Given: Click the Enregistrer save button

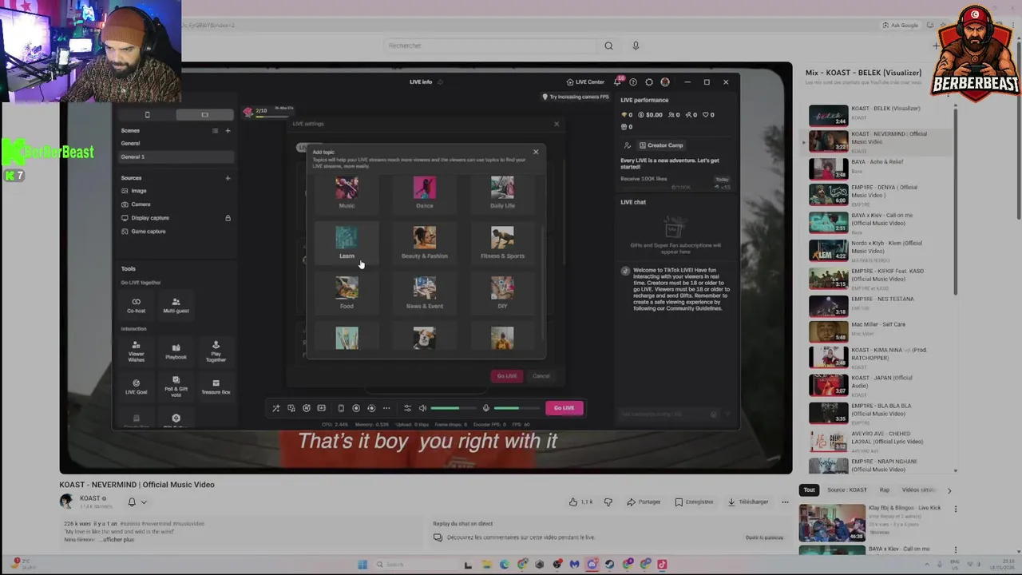Looking at the screenshot, I should click(x=694, y=502).
